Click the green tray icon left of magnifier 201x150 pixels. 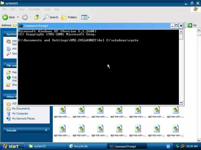(x=178, y=146)
